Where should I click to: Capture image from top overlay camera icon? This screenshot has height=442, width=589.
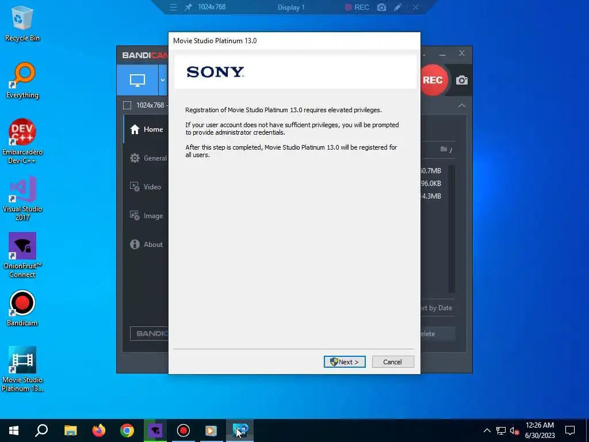coord(382,7)
